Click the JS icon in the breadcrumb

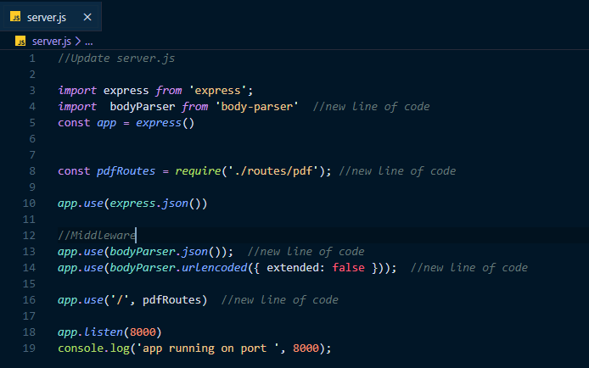point(20,41)
